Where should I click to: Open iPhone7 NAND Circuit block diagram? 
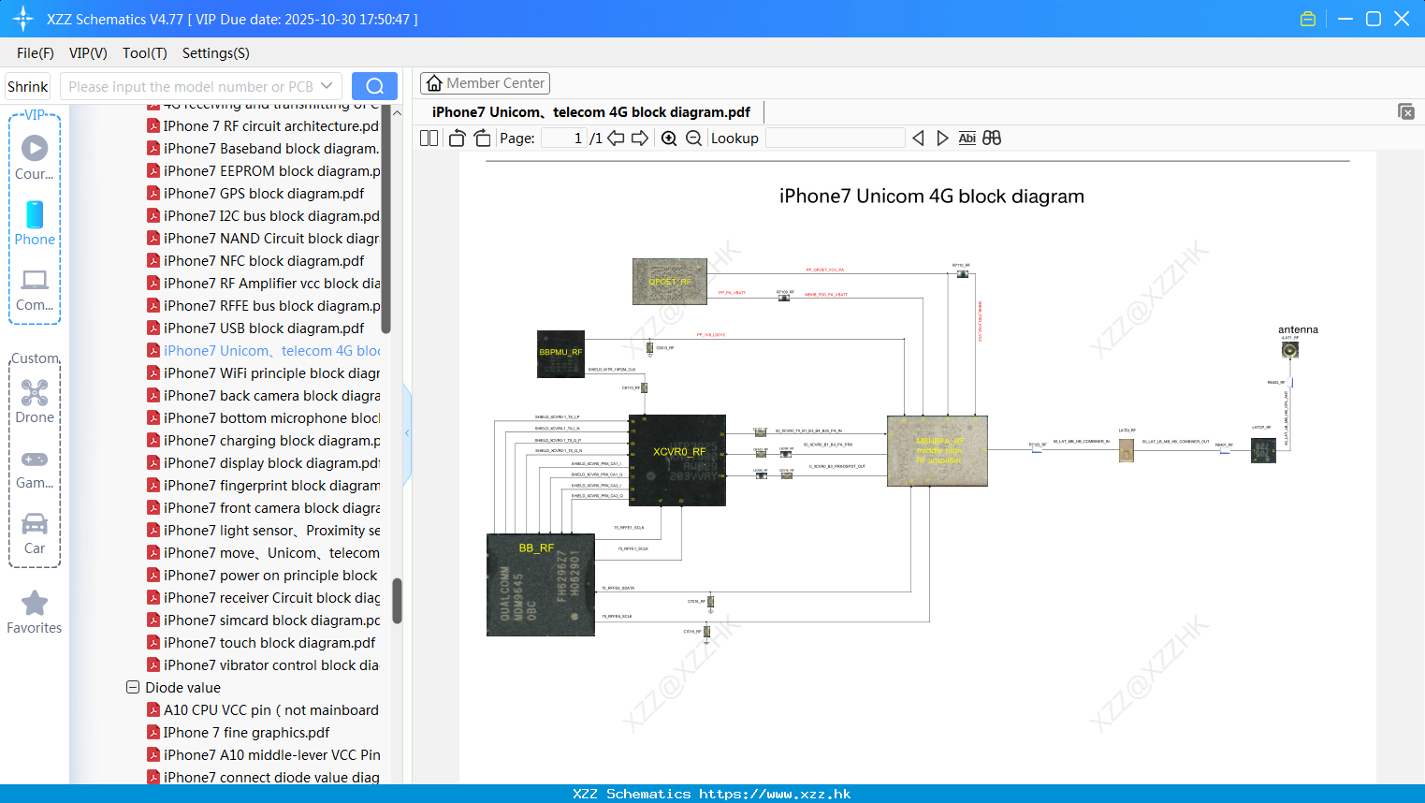click(x=264, y=239)
